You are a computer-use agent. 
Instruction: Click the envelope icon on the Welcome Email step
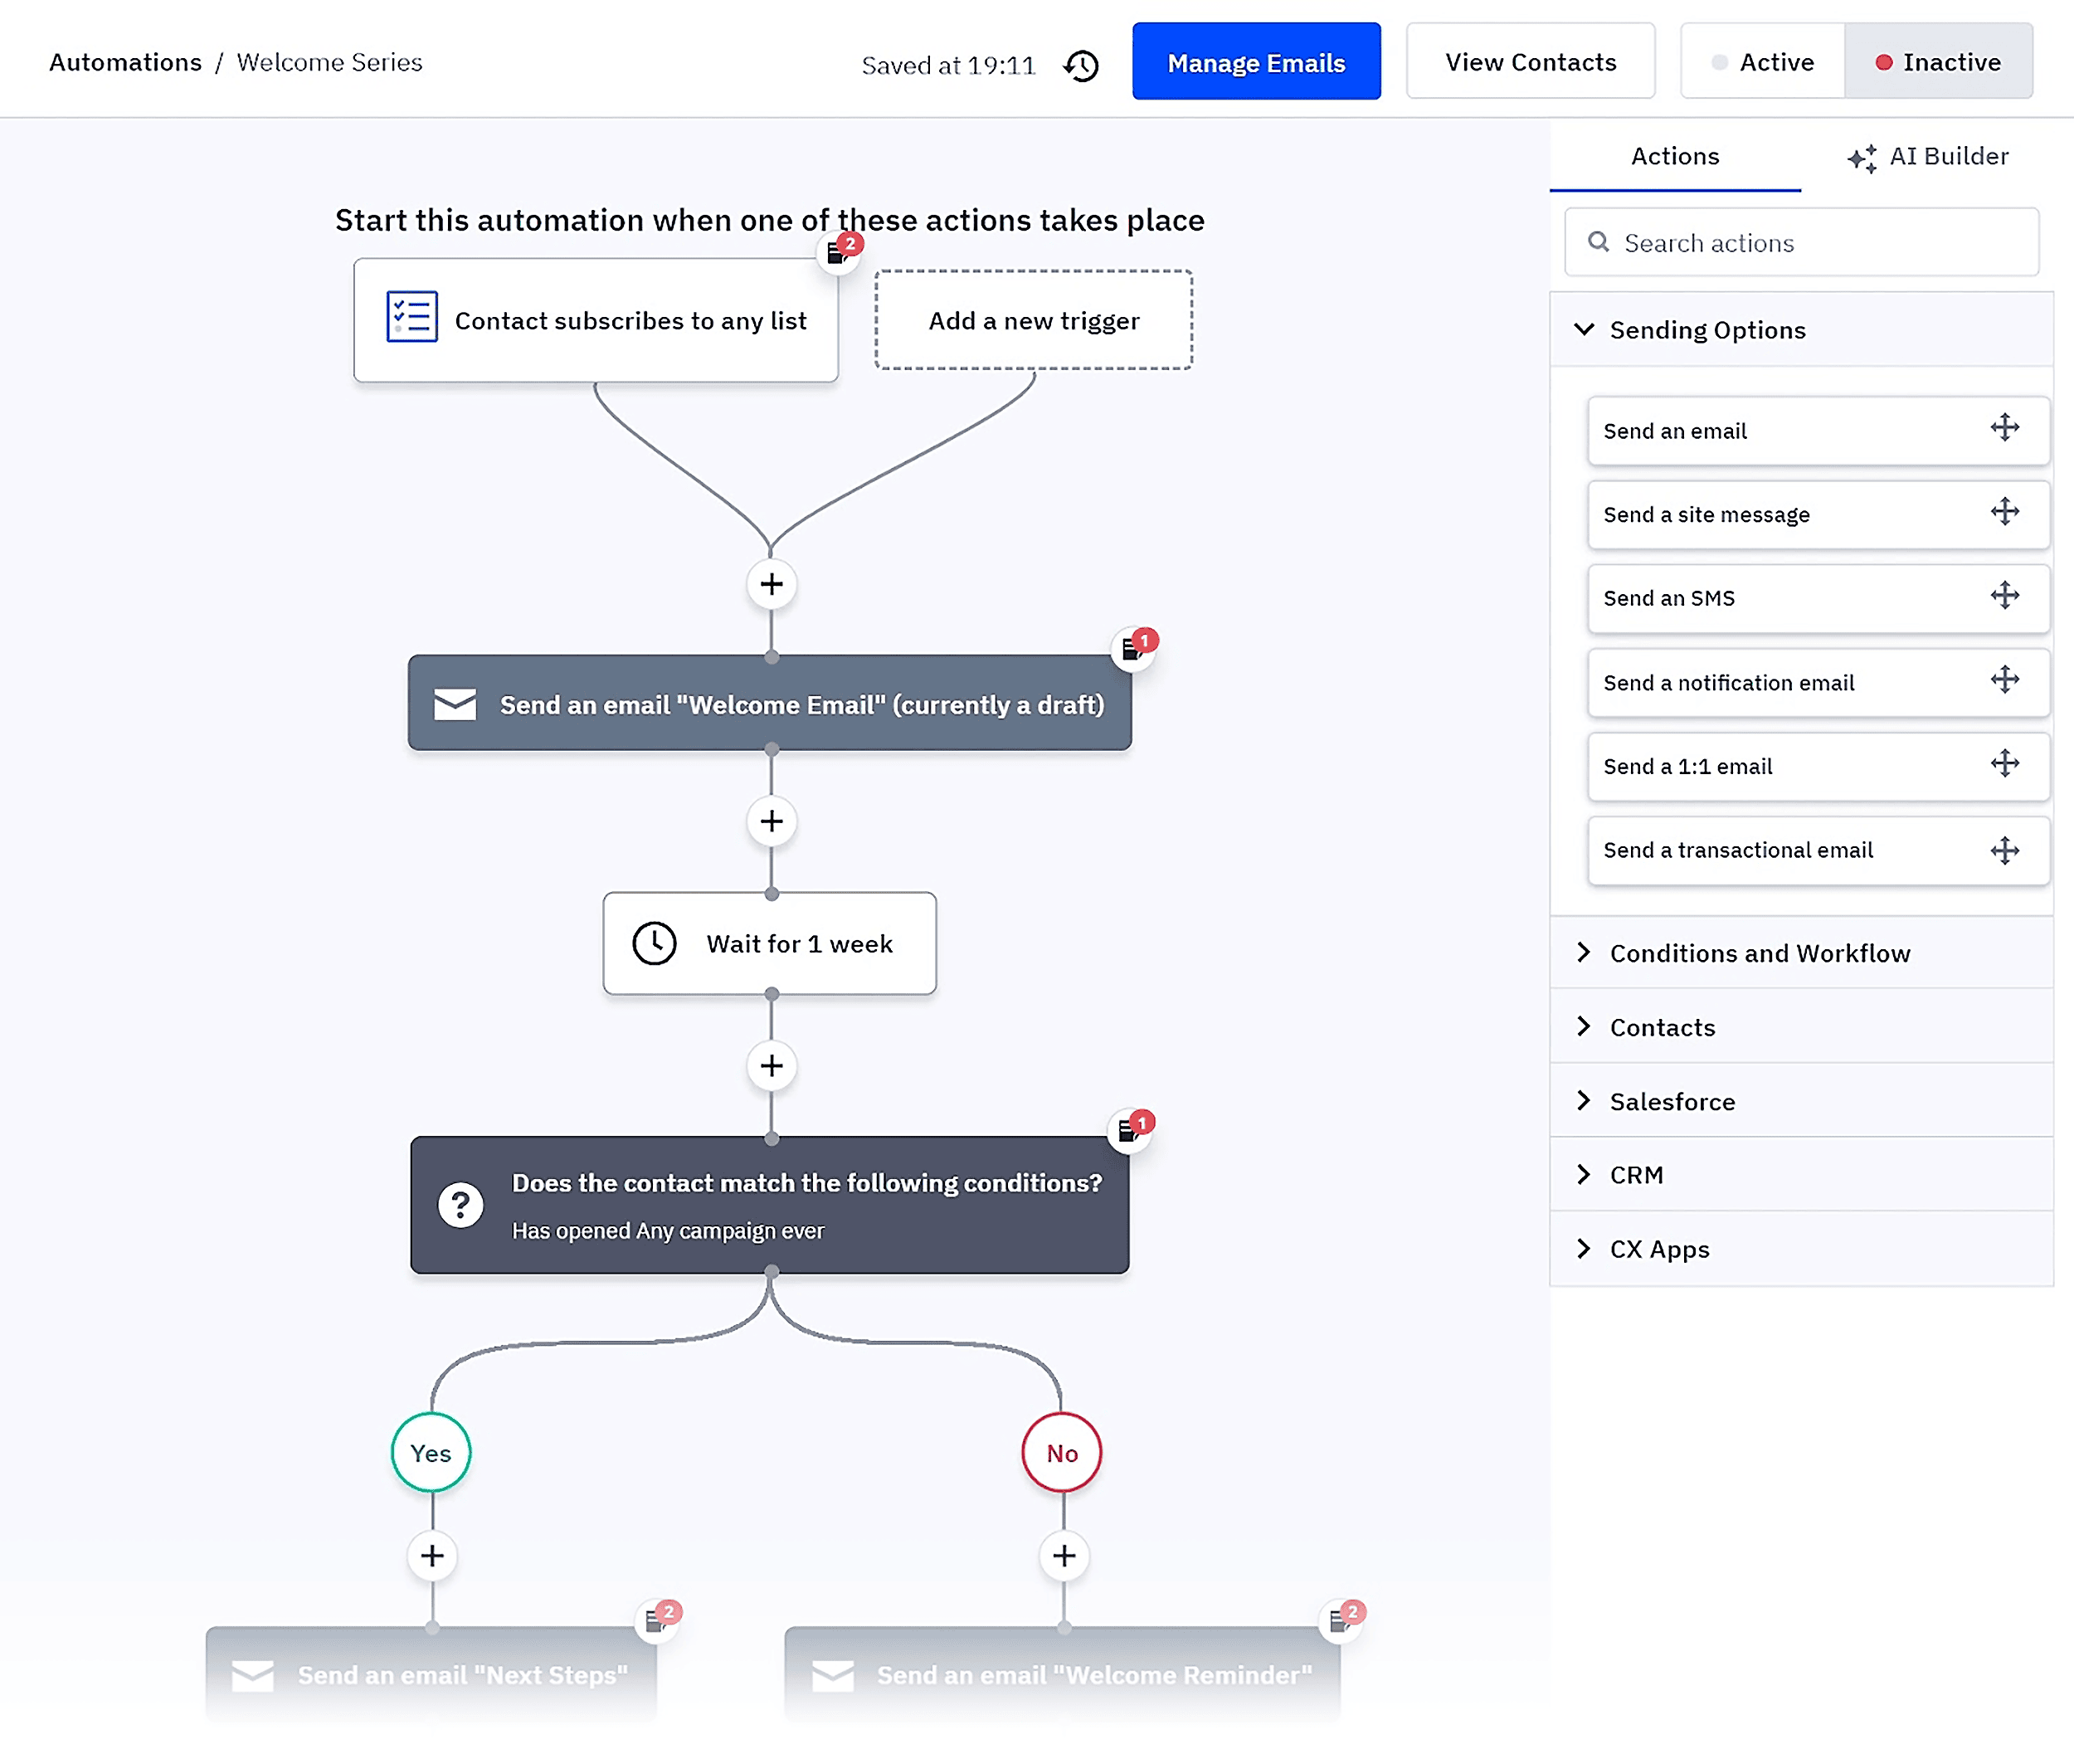click(x=456, y=704)
